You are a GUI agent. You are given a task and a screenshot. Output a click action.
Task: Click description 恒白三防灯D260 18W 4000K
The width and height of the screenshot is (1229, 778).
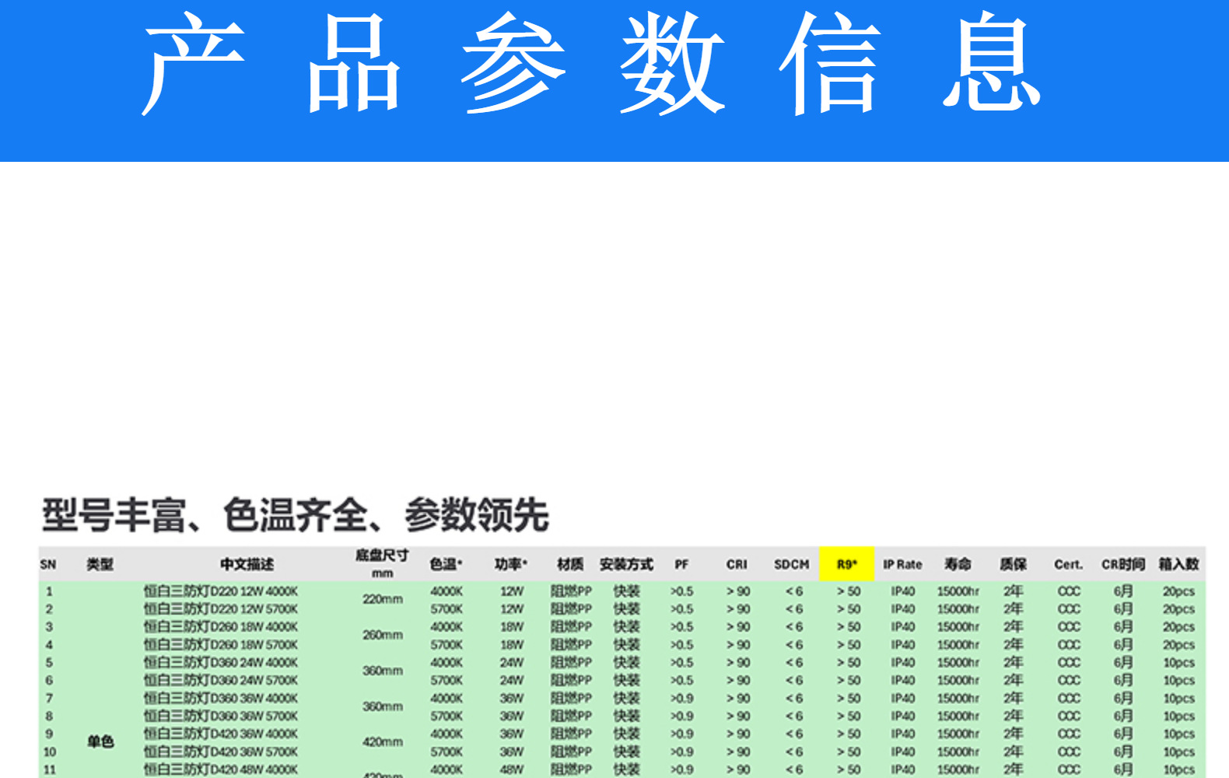tap(221, 627)
